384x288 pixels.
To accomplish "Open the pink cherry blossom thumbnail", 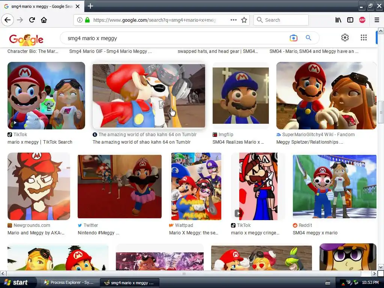I will pyautogui.click(x=160, y=261).
